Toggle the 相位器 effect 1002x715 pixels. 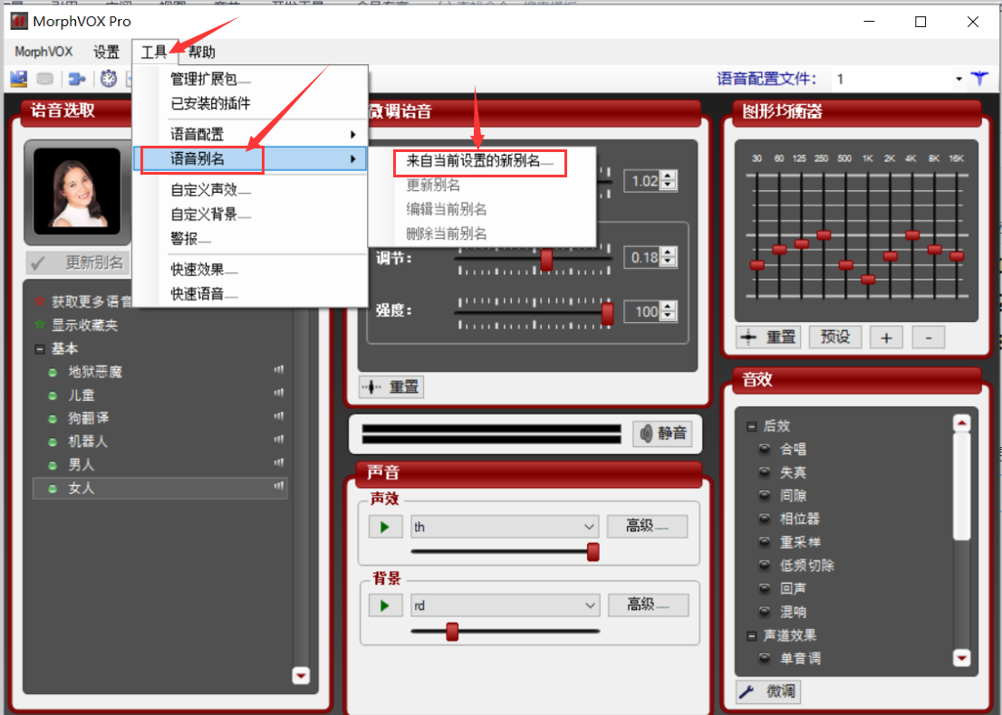point(765,519)
